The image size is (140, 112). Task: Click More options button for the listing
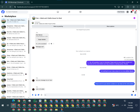point(111,26)
